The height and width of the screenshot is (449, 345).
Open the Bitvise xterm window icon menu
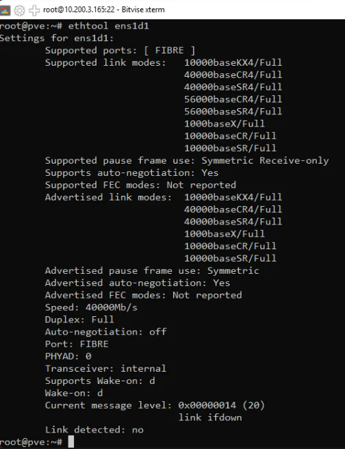5,10
